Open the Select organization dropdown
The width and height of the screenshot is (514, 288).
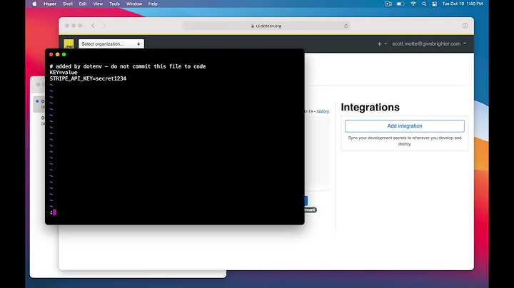pos(111,44)
